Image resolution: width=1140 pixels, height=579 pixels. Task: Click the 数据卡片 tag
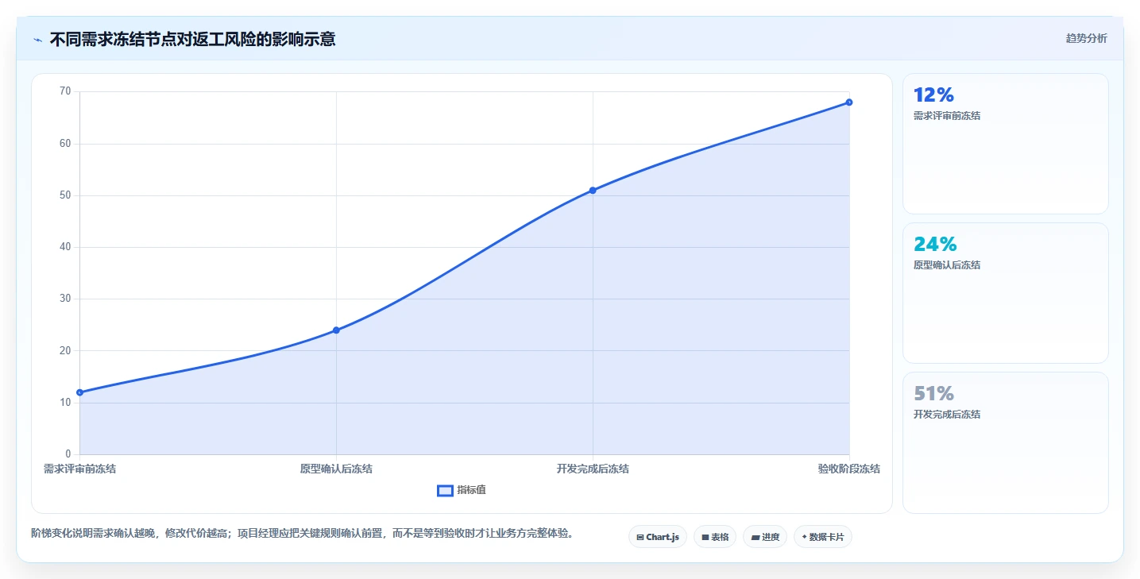(822, 537)
